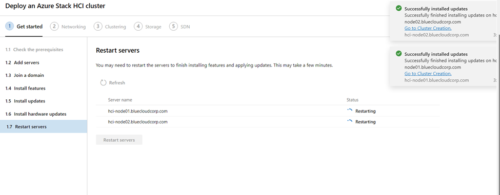Switch to the SDN tab label
500x195 pixels.
pos(185,27)
